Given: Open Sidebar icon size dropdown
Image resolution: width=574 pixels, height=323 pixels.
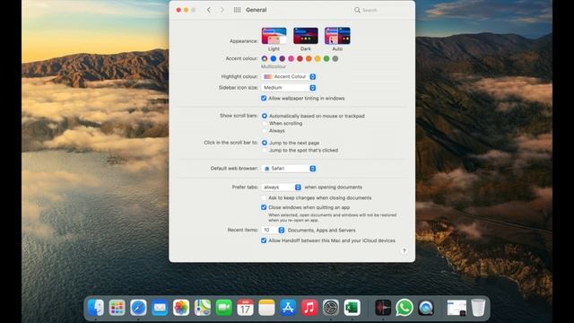Looking at the screenshot, I should click(x=289, y=88).
